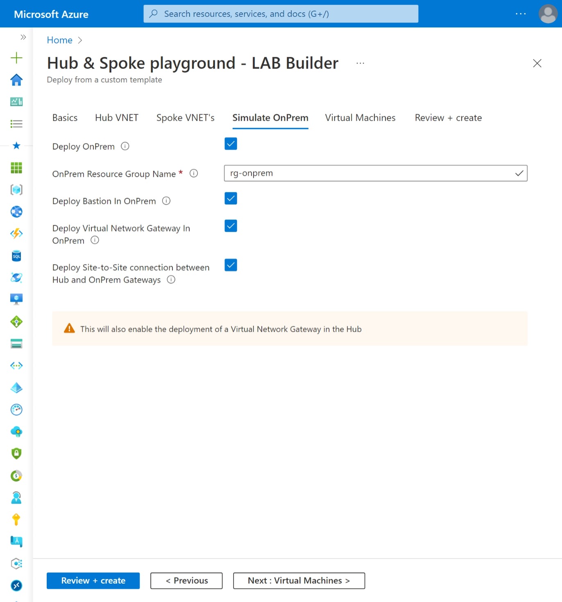Toggle Deploy Bastion In OnPrem checkbox

(x=231, y=199)
